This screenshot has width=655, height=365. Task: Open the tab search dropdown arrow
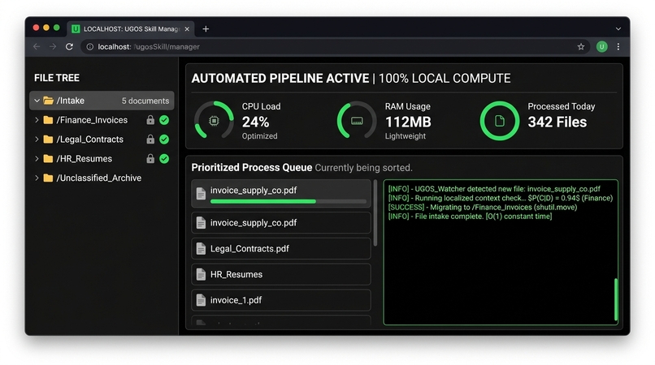point(618,28)
